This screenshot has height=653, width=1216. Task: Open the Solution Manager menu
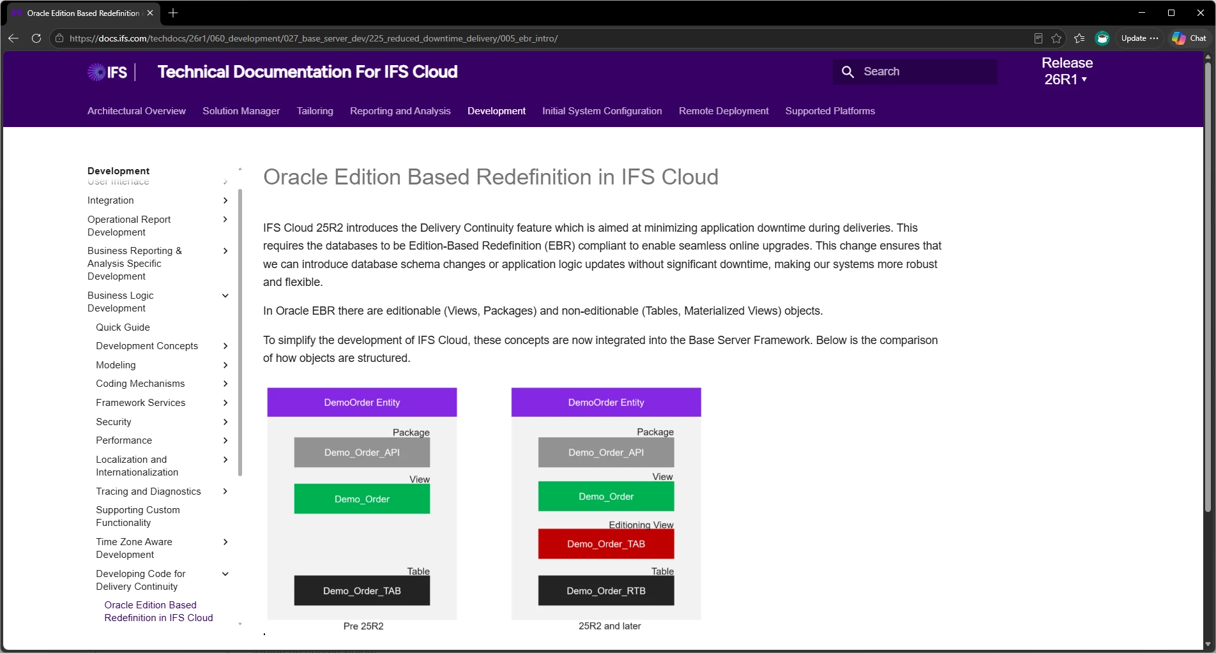click(x=241, y=111)
